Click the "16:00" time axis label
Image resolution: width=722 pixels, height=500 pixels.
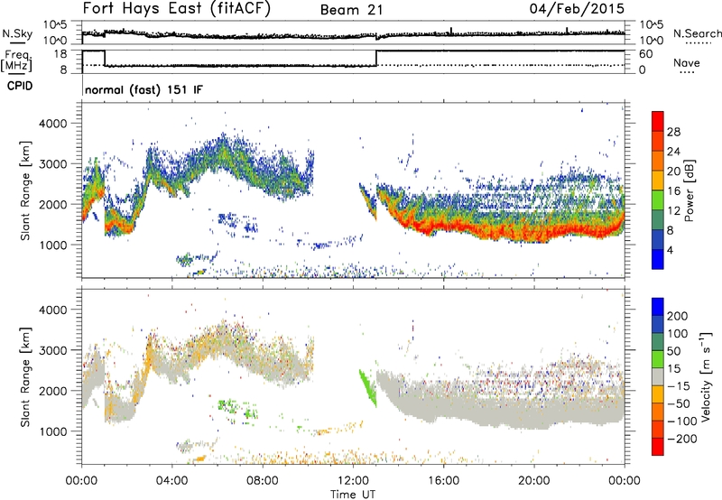click(x=443, y=481)
